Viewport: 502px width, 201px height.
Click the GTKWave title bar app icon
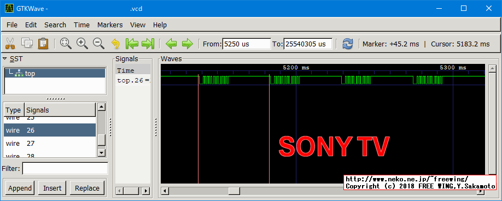[x=9, y=9]
